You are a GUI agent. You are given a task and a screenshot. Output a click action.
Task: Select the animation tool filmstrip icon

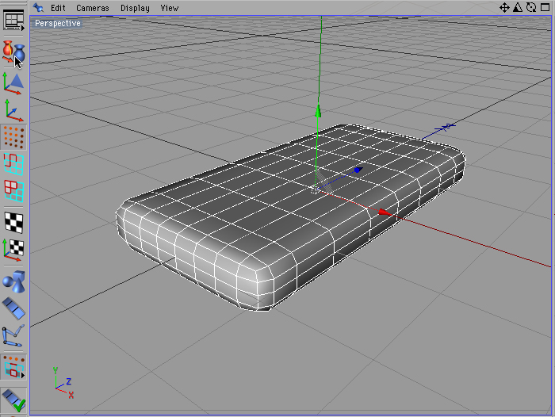coord(13,308)
